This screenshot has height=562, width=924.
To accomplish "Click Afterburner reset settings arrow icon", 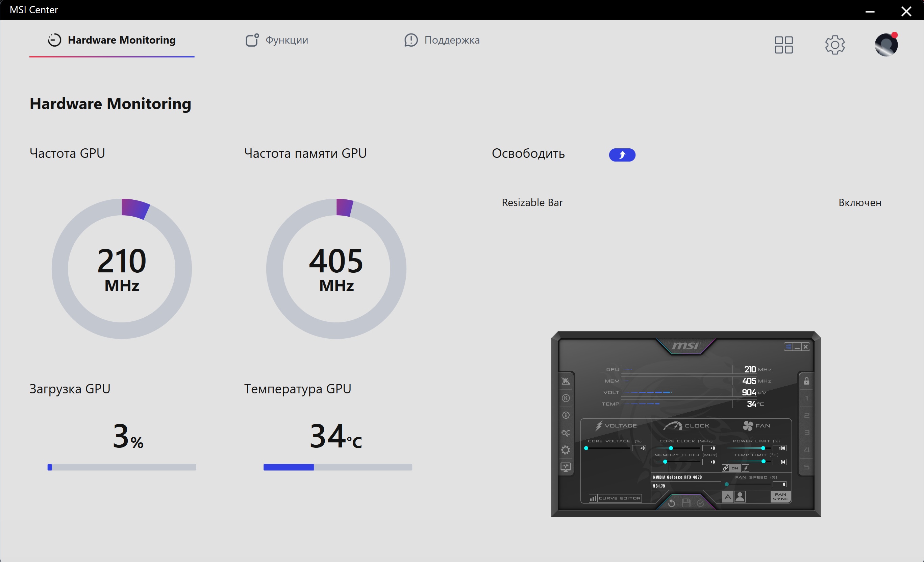I will point(671,503).
